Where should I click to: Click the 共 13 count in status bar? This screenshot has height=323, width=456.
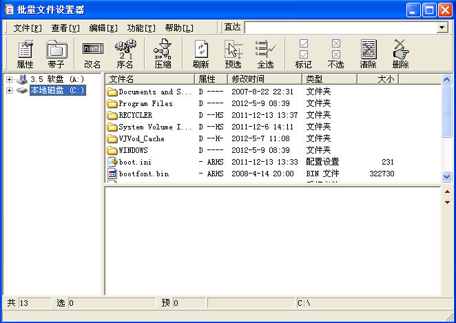tap(28, 303)
